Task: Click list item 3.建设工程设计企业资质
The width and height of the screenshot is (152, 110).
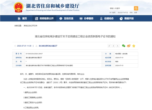Action: point(33,102)
